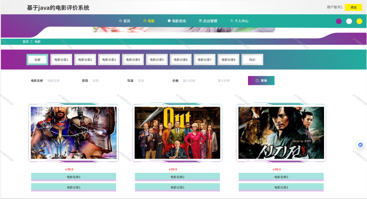367x199 pixels.
Task: Select the 电影分类4 category tab
Action: point(133,60)
